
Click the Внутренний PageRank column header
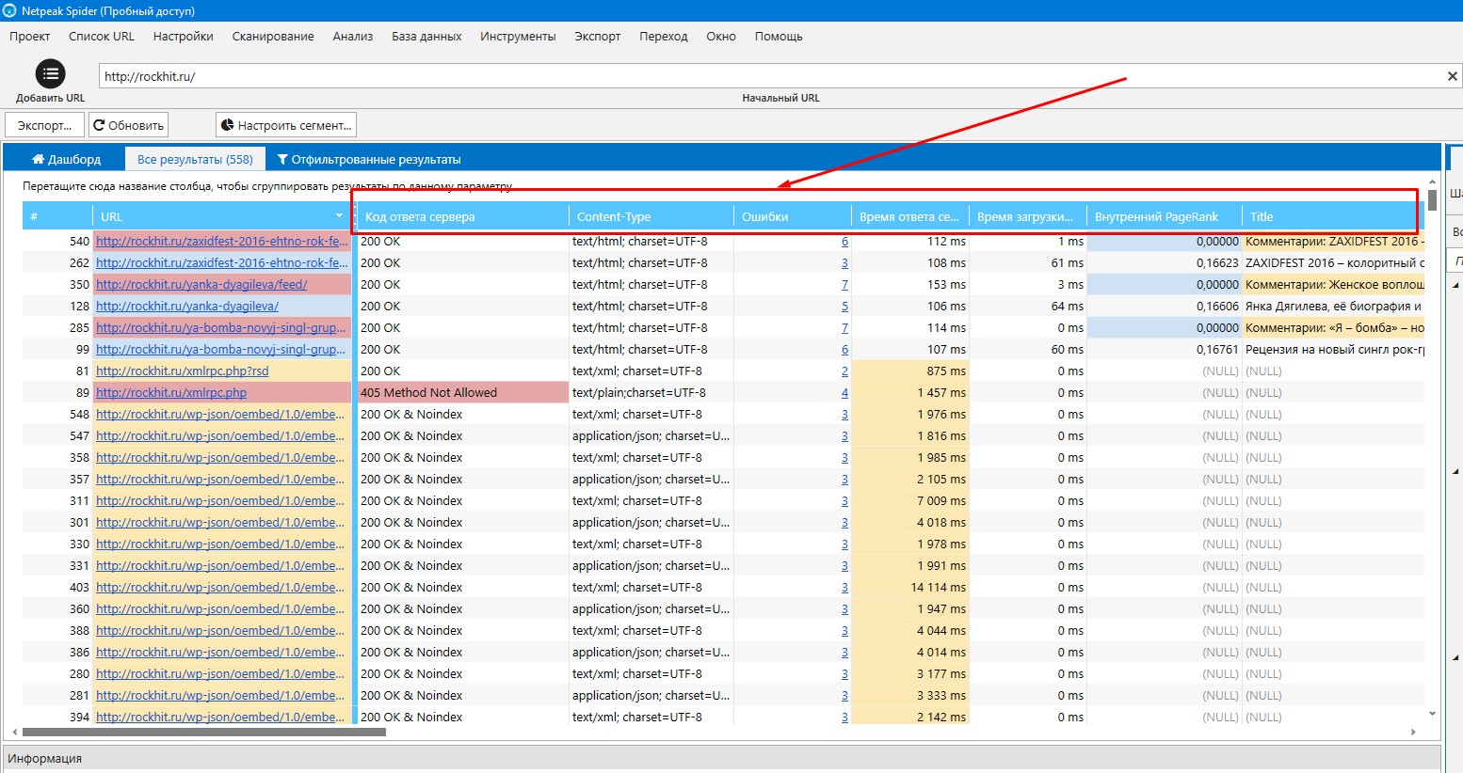tap(1156, 217)
